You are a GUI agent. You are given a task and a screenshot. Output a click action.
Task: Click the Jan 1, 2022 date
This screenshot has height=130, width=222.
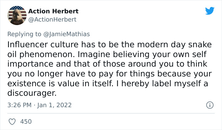[x=55, y=105]
